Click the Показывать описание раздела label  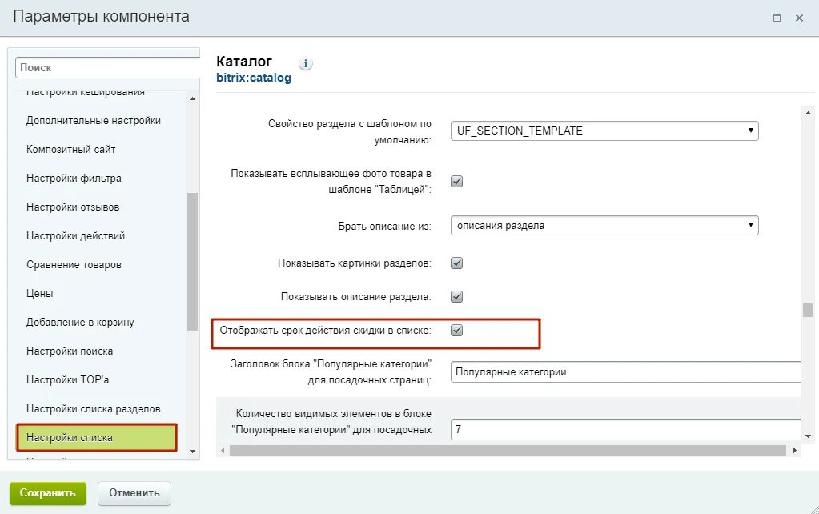[x=355, y=297]
